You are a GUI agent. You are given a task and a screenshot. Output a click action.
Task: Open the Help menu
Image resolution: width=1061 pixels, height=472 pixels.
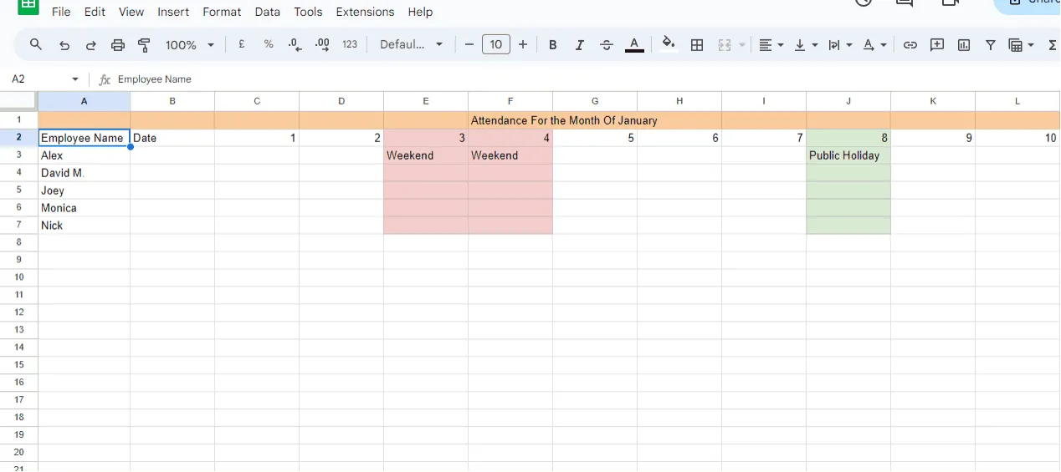tap(420, 12)
